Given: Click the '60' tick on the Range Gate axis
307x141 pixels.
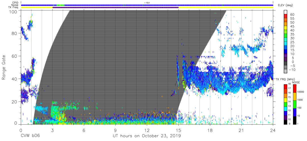Looking at the screenshot, I should pos(14,56).
